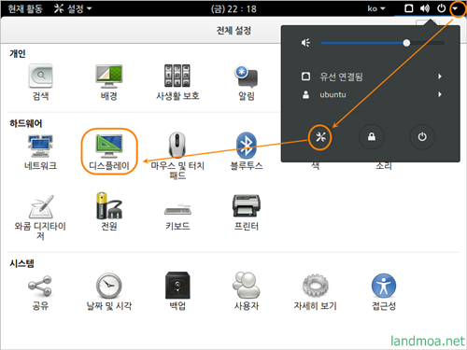Open the 블루투스 (Bluetooth) settings icon

pos(247,146)
